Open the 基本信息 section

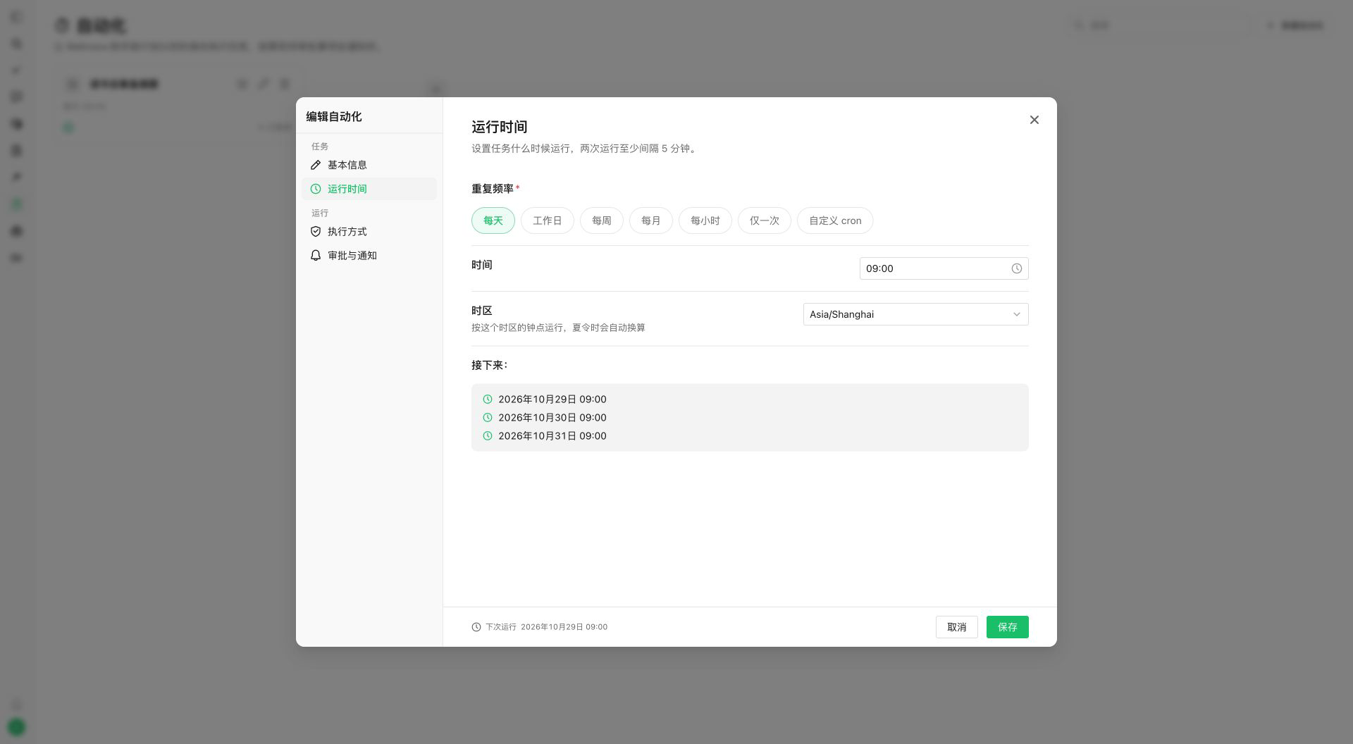(369, 165)
